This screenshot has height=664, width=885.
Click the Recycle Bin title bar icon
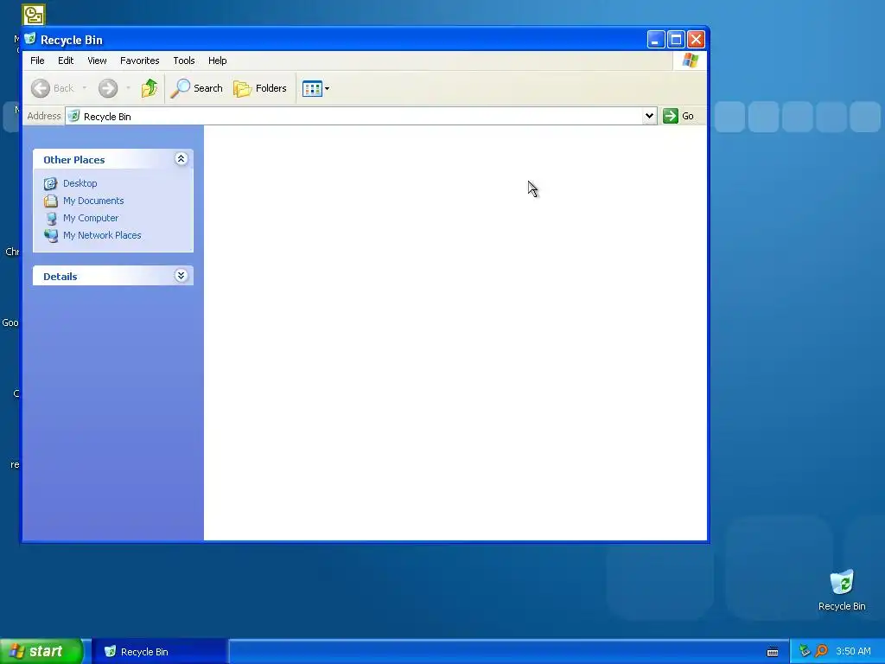[30, 39]
